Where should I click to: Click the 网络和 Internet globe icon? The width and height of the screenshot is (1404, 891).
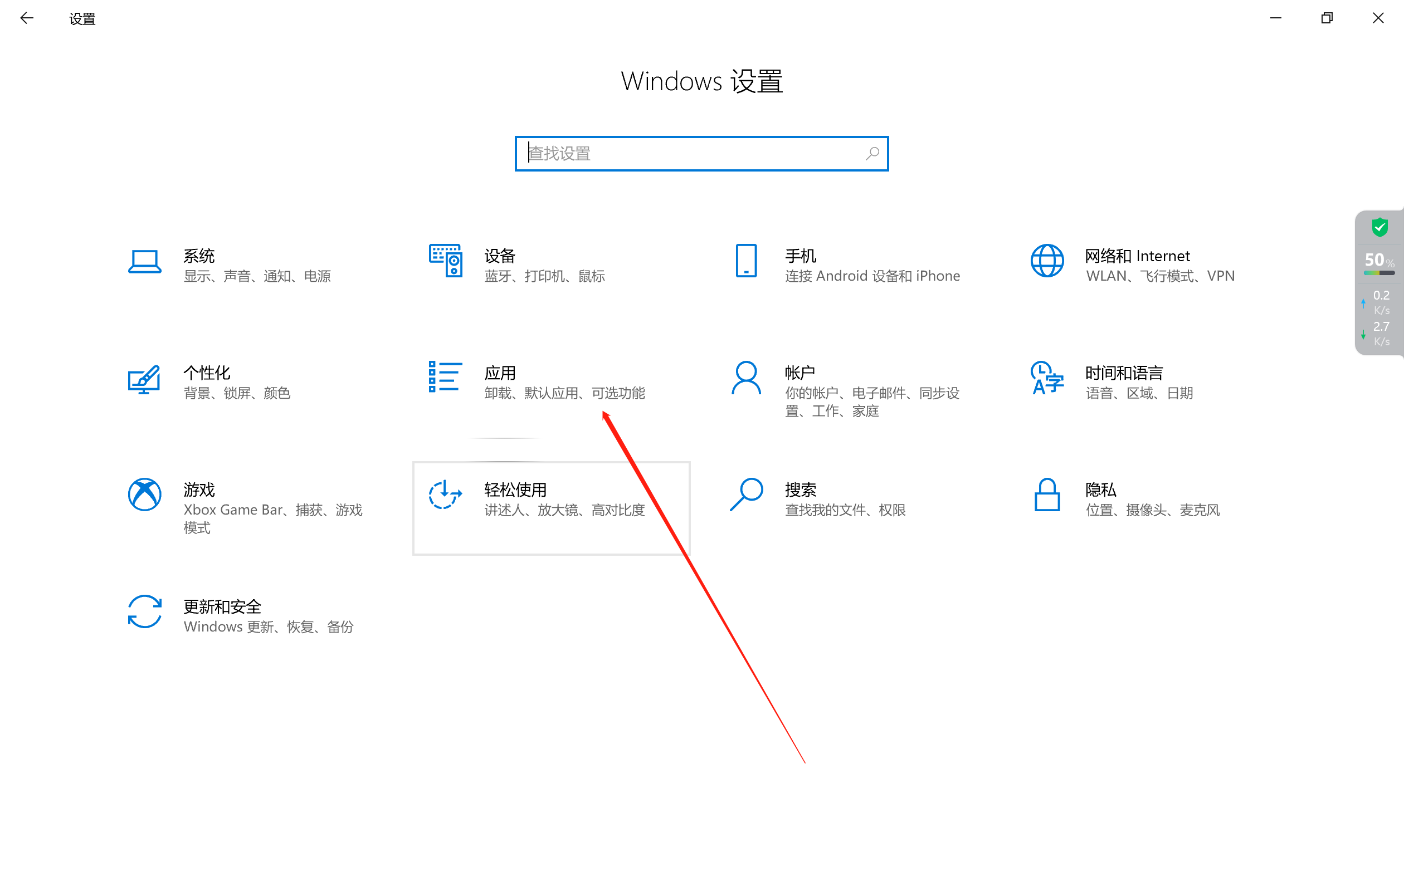[x=1047, y=261]
